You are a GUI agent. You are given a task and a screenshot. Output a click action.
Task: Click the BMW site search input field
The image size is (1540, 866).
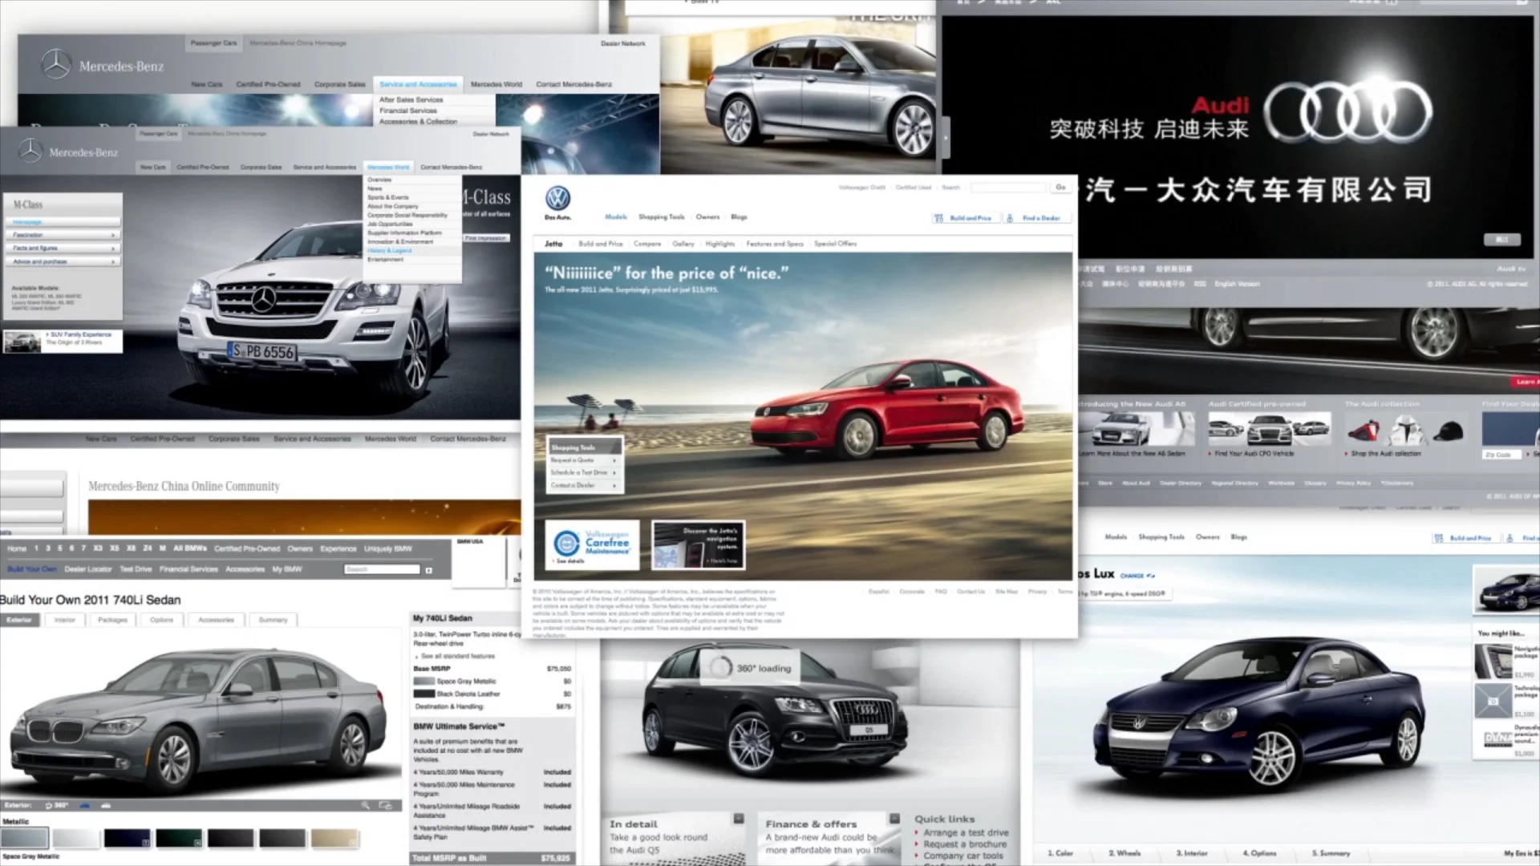click(x=382, y=569)
